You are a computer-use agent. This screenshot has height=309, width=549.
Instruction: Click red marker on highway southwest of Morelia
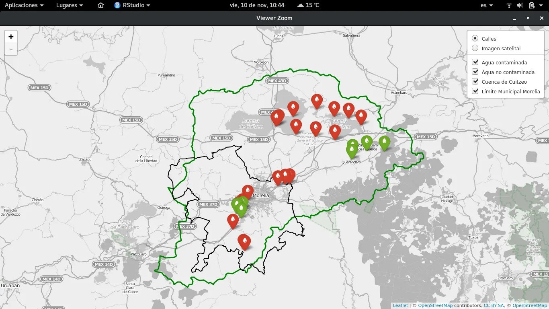[x=233, y=221]
